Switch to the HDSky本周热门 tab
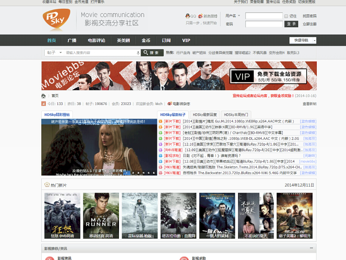Viewport: 346px width, 260px height. click(236, 115)
